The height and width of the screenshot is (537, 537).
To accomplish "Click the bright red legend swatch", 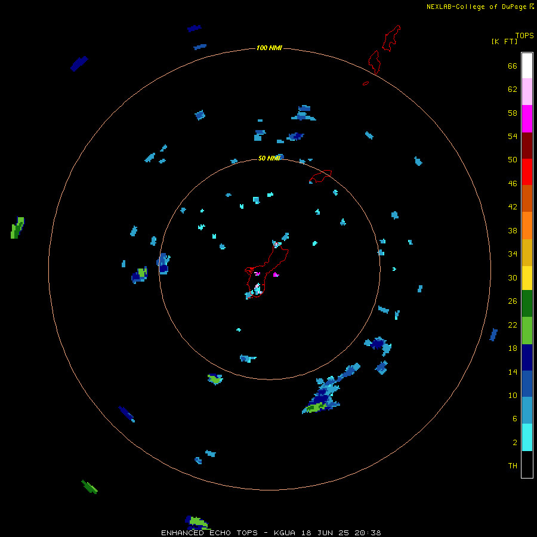I will coord(527,172).
